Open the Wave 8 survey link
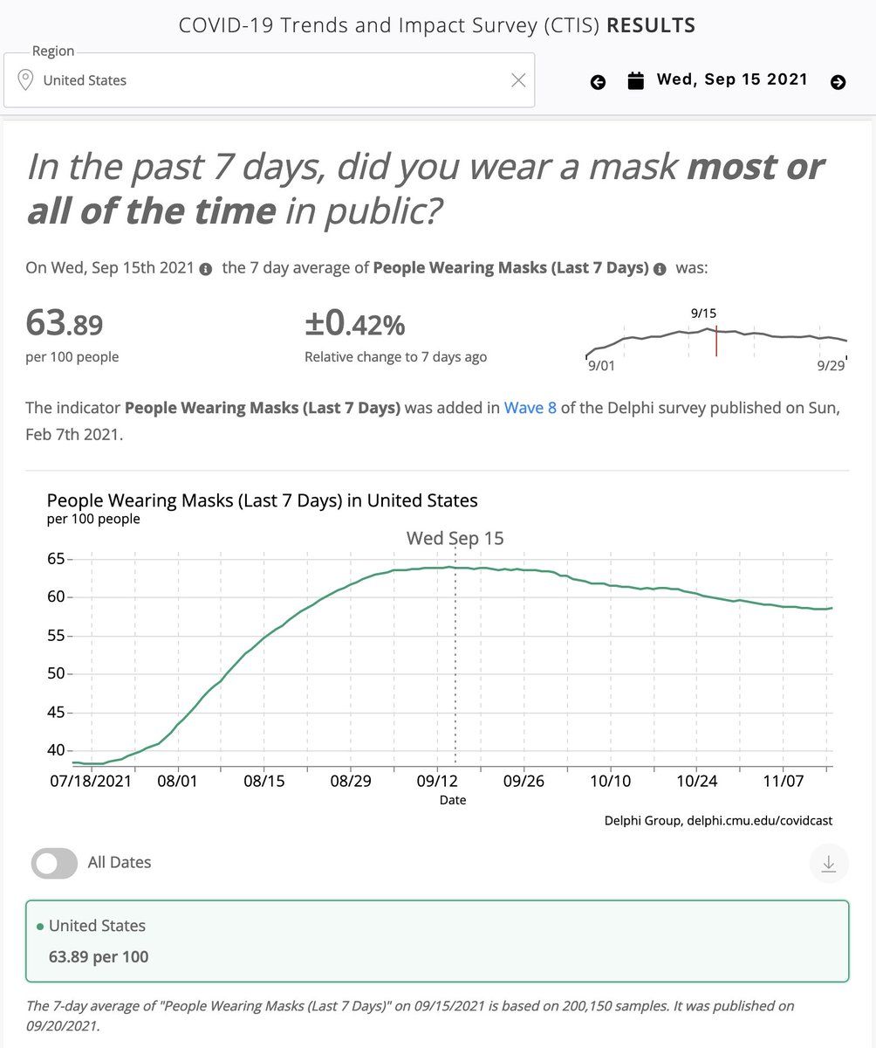Viewport: 876px width, 1048px height. [530, 408]
